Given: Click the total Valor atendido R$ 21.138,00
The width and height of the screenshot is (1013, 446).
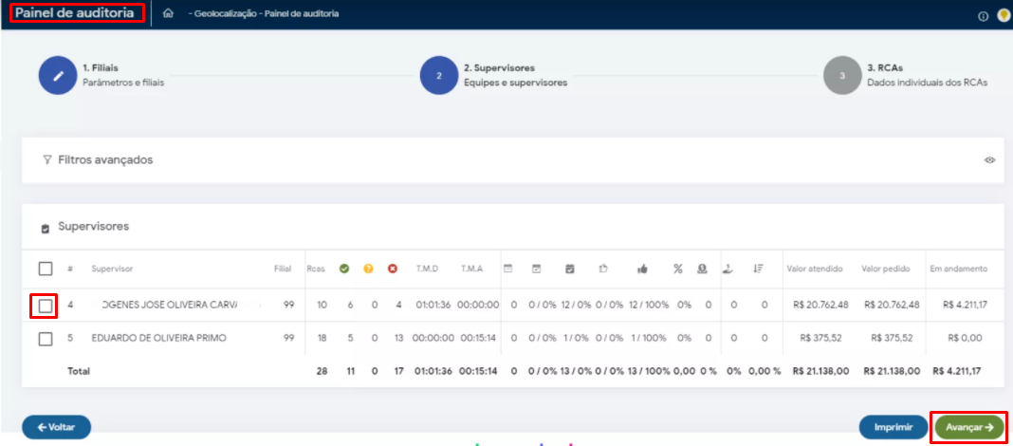Looking at the screenshot, I should pyautogui.click(x=820, y=372).
